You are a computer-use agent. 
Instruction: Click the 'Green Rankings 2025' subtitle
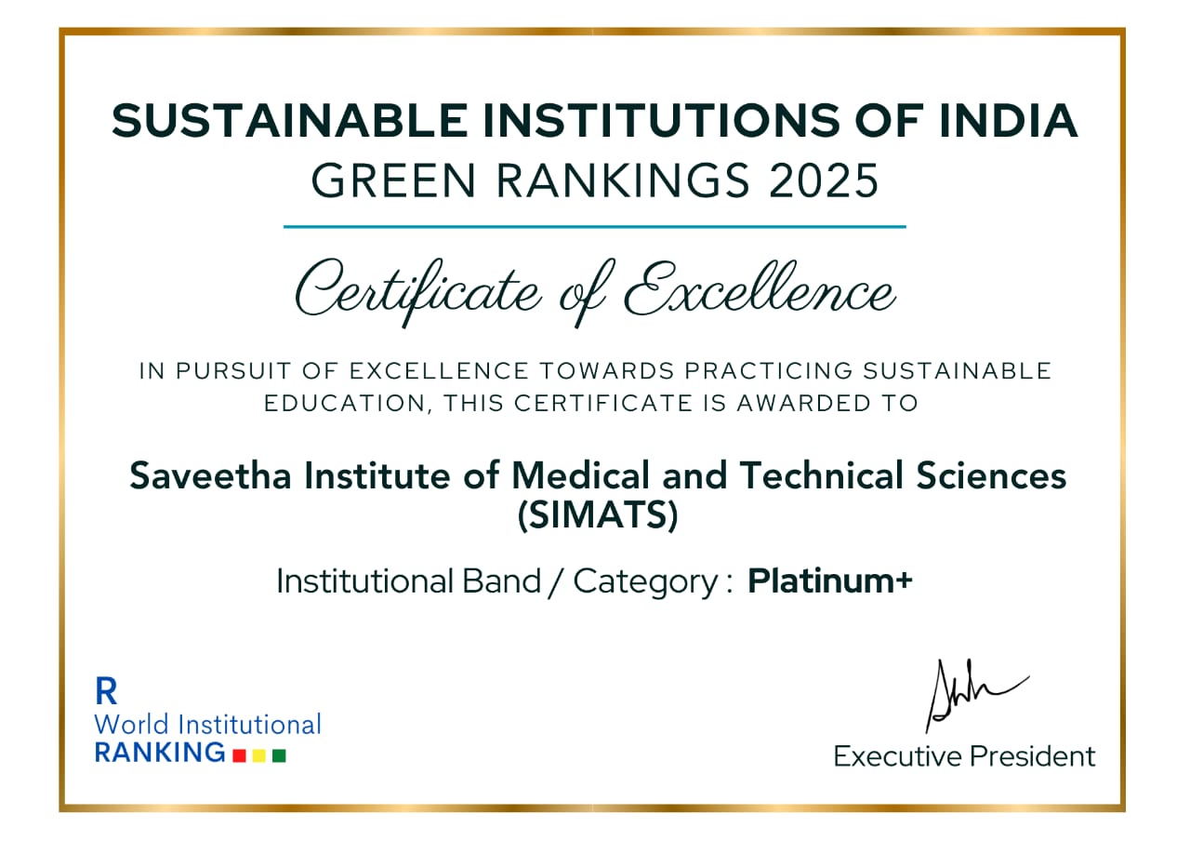tap(594, 180)
